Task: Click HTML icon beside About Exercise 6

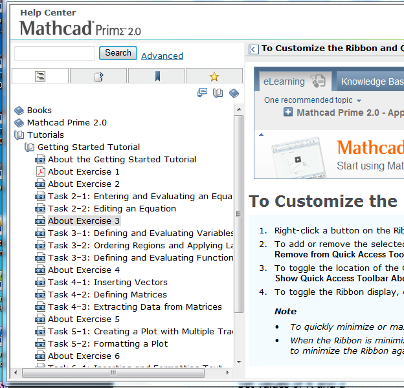Action: 40,356
